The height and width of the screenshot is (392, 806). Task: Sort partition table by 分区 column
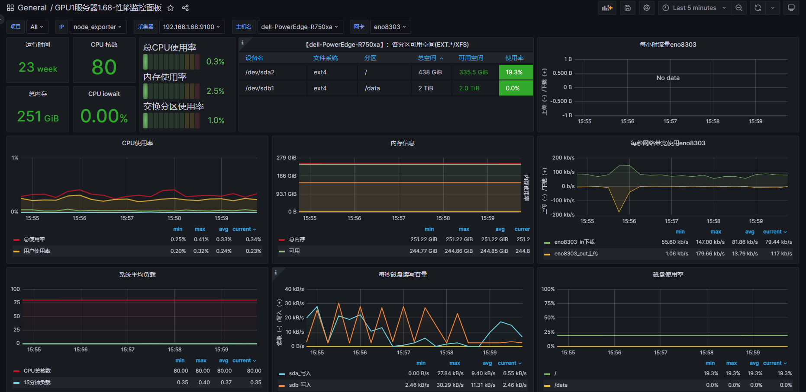pos(370,58)
